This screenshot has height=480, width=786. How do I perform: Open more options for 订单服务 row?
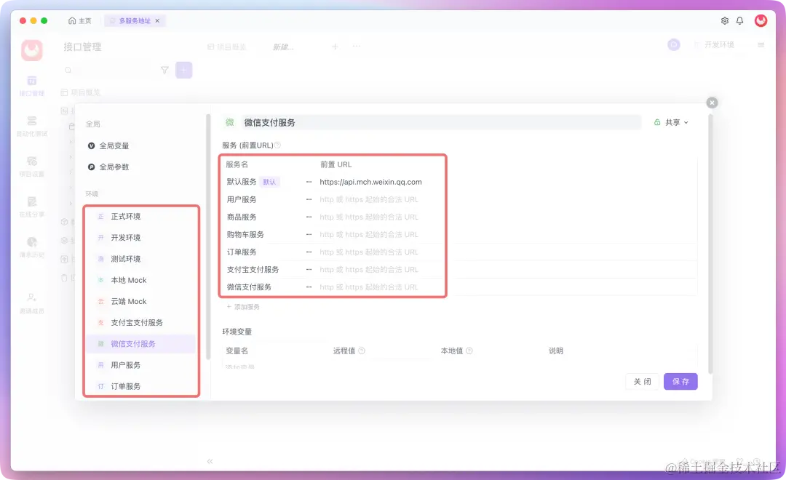[309, 252]
